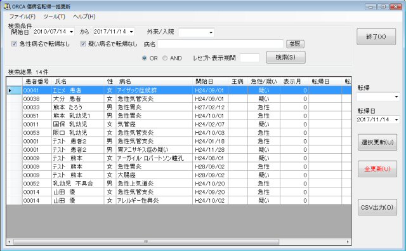
Task: Click the レセプト表示期間 input field
Action: click(249, 58)
